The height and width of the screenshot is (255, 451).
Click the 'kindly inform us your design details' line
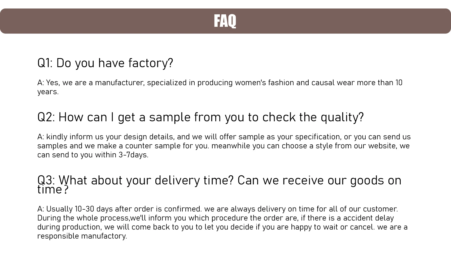point(224,137)
